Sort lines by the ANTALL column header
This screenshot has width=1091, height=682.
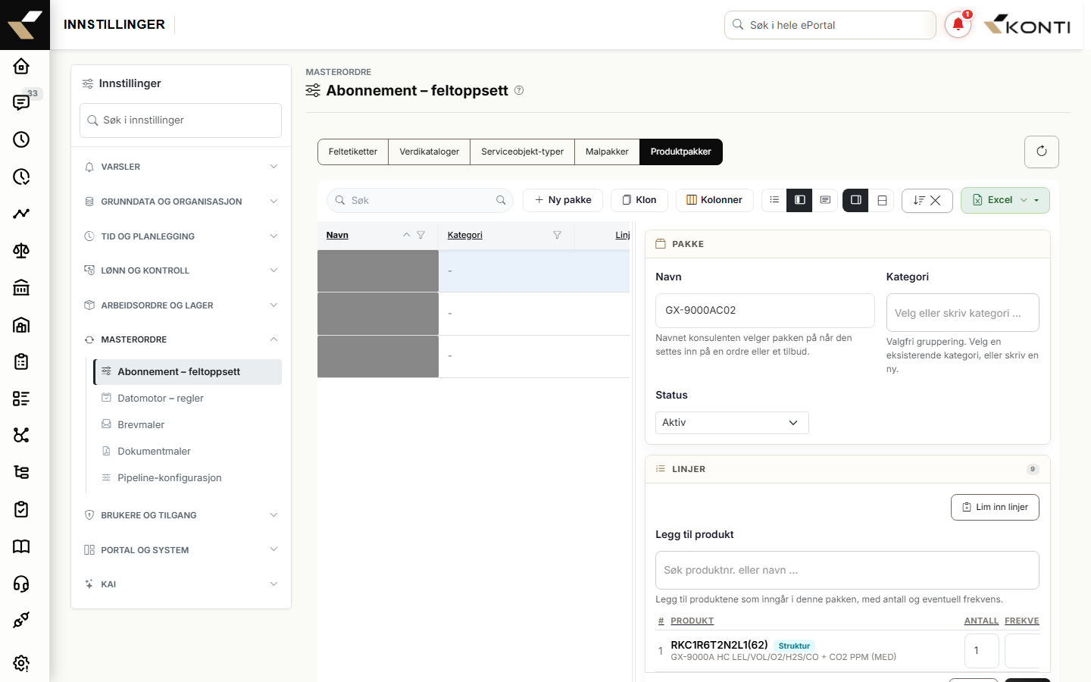point(981,621)
